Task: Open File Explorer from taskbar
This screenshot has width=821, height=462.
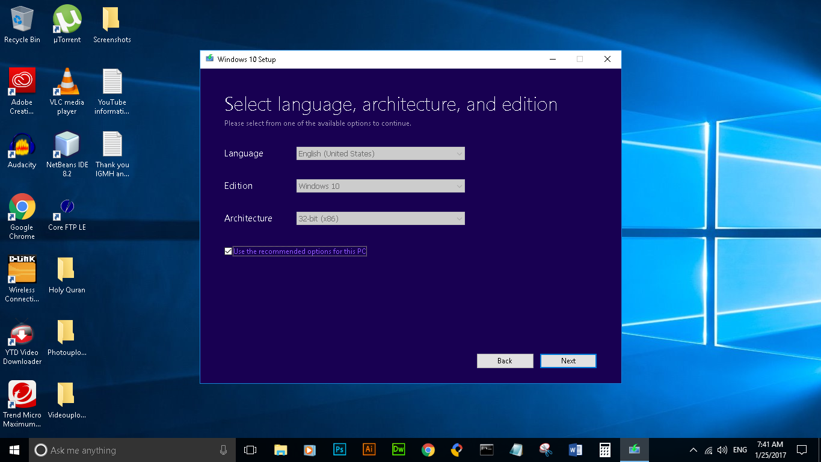Action: pyautogui.click(x=280, y=450)
